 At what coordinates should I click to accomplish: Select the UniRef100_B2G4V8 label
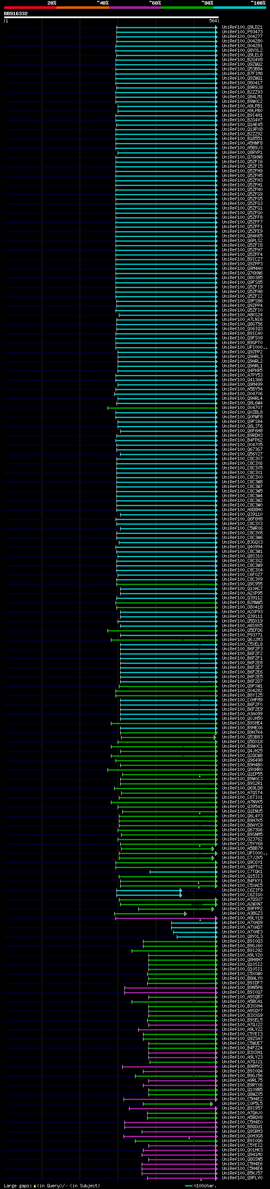pos(242,59)
